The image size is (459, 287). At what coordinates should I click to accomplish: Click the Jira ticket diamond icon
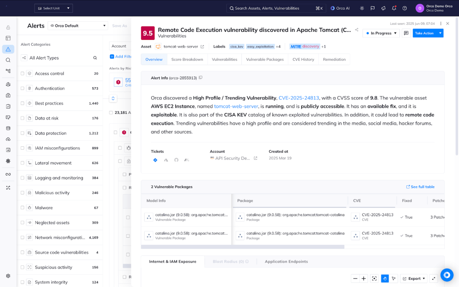[155, 160]
